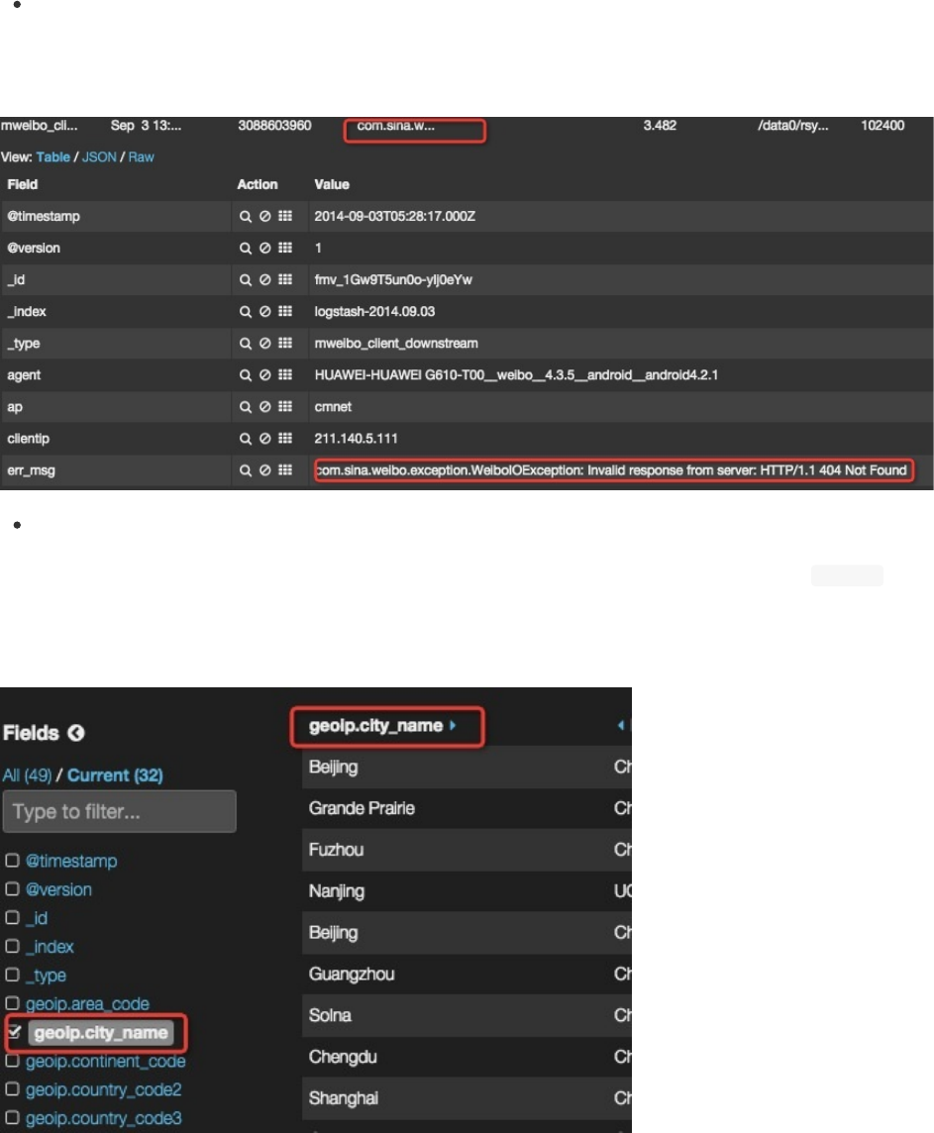Click the geoip.city_name column header
The height and width of the screenshot is (1133, 934).
tap(375, 726)
